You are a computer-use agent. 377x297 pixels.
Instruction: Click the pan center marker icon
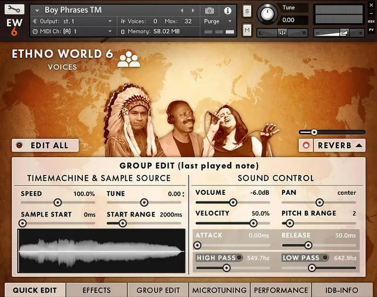tap(282, 32)
